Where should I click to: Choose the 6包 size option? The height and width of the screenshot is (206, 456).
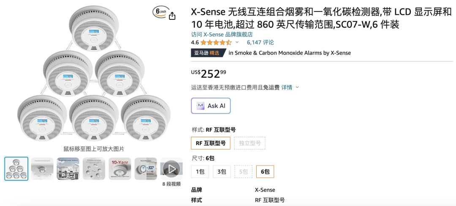tap(265, 171)
